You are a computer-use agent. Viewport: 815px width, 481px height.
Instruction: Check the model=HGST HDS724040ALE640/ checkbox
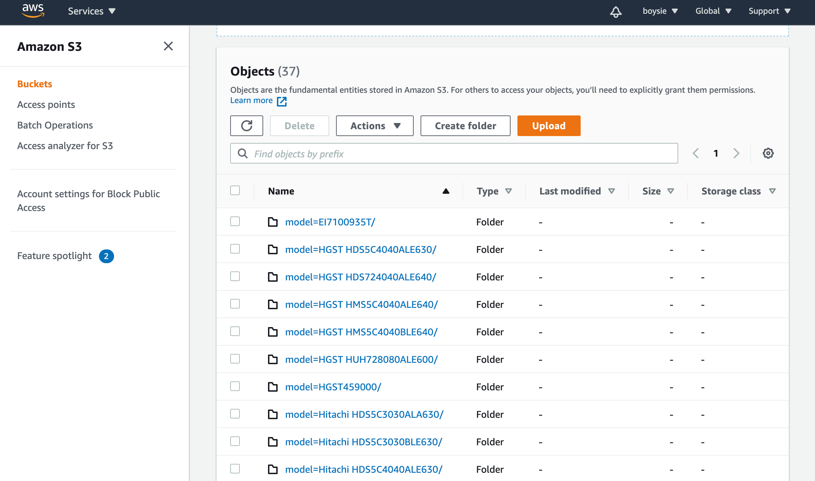pyautogui.click(x=235, y=276)
